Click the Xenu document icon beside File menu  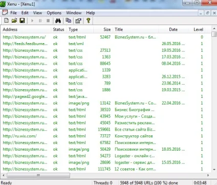pos(5,13)
